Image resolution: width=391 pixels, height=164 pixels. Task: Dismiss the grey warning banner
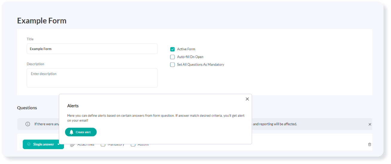point(370,124)
